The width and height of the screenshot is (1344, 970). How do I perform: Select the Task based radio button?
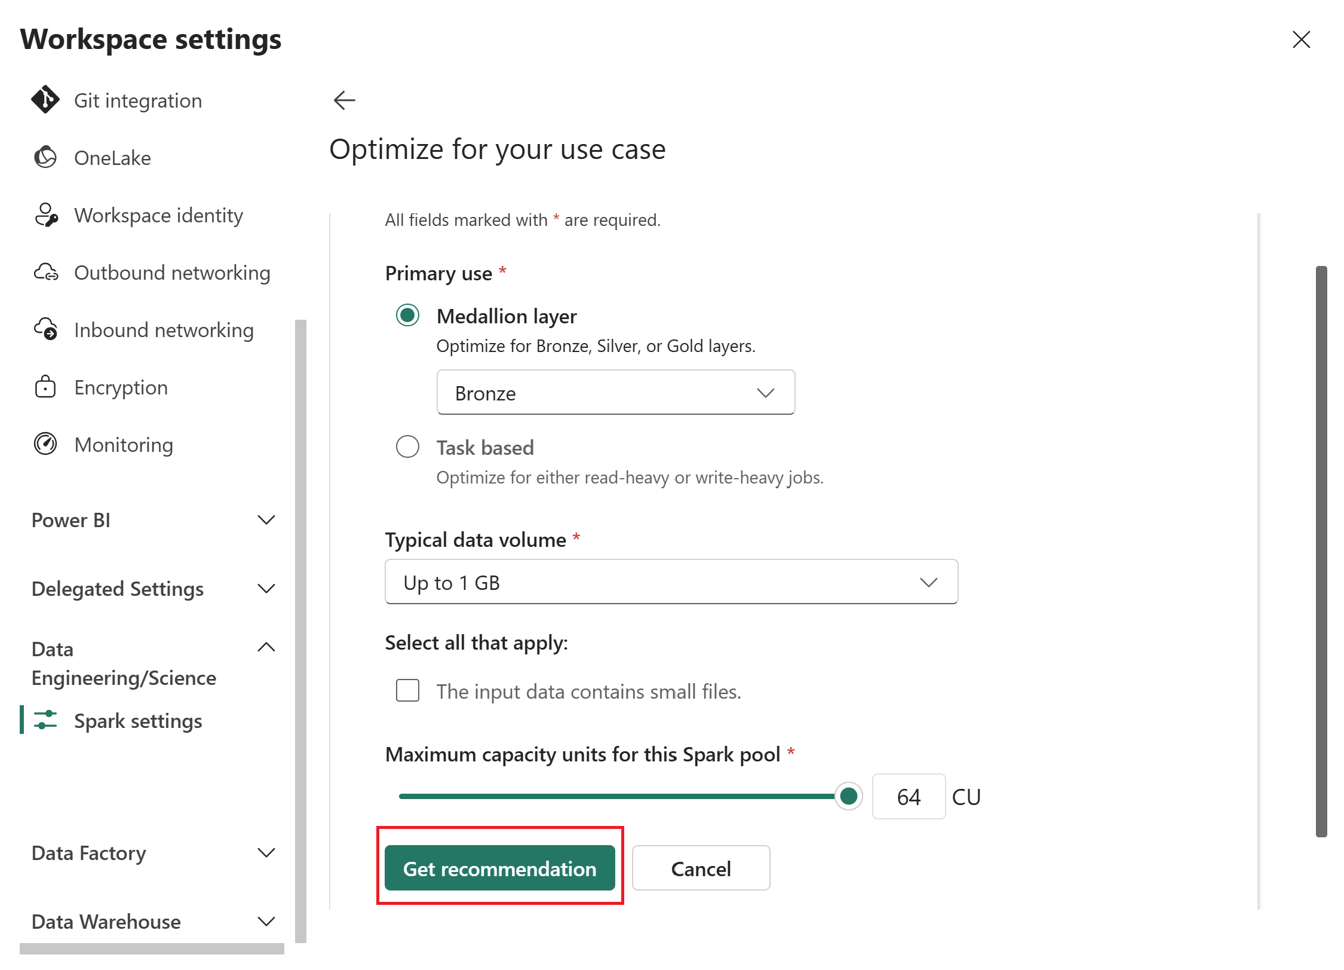pyautogui.click(x=407, y=446)
